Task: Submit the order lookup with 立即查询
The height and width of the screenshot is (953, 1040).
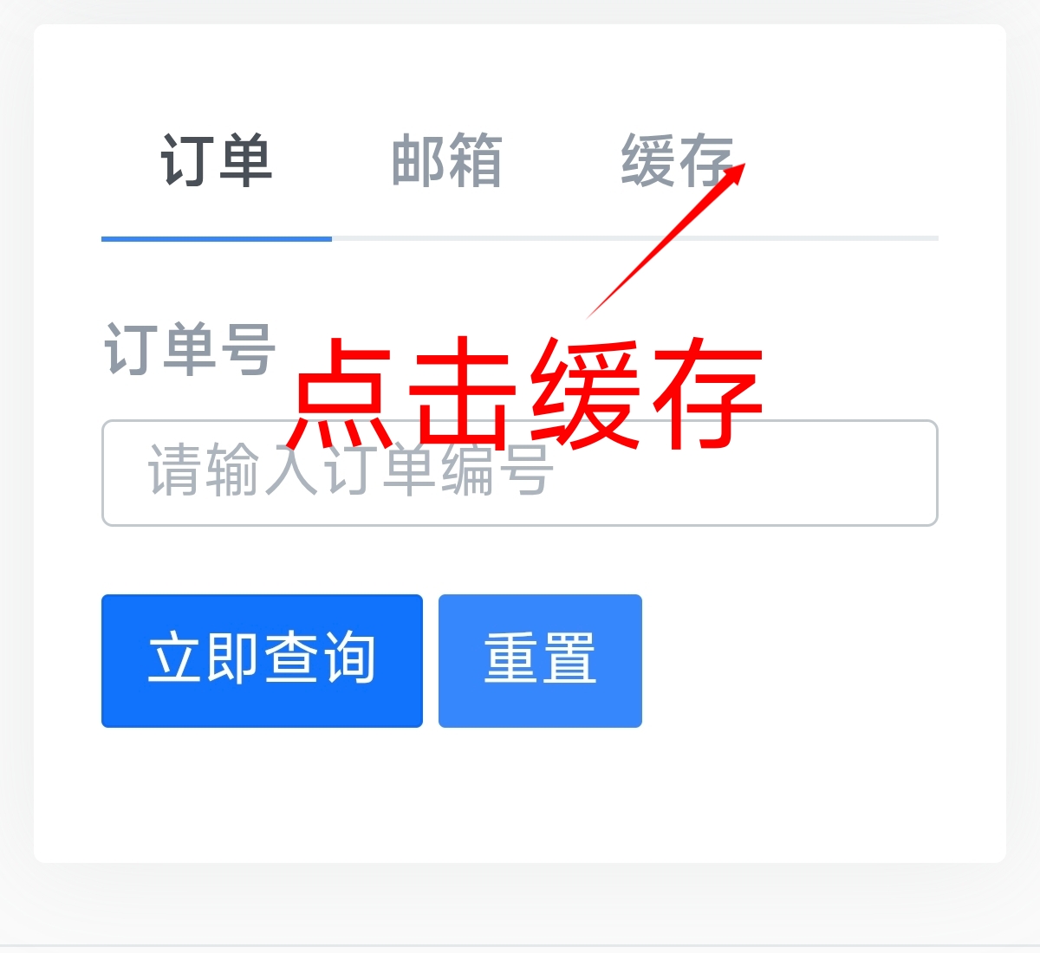Action: point(262,660)
